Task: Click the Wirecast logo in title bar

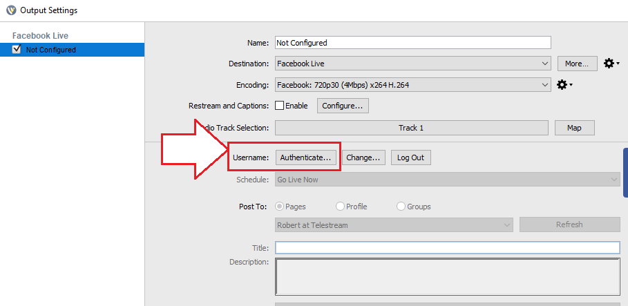Action: (x=11, y=10)
